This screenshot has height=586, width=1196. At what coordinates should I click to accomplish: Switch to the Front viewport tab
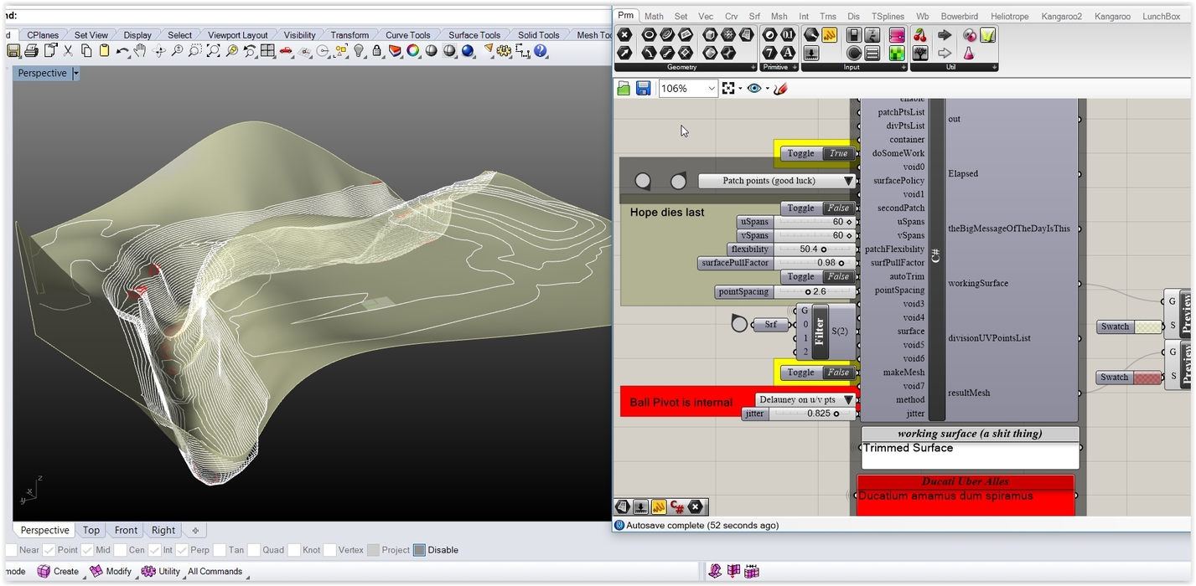tap(126, 530)
